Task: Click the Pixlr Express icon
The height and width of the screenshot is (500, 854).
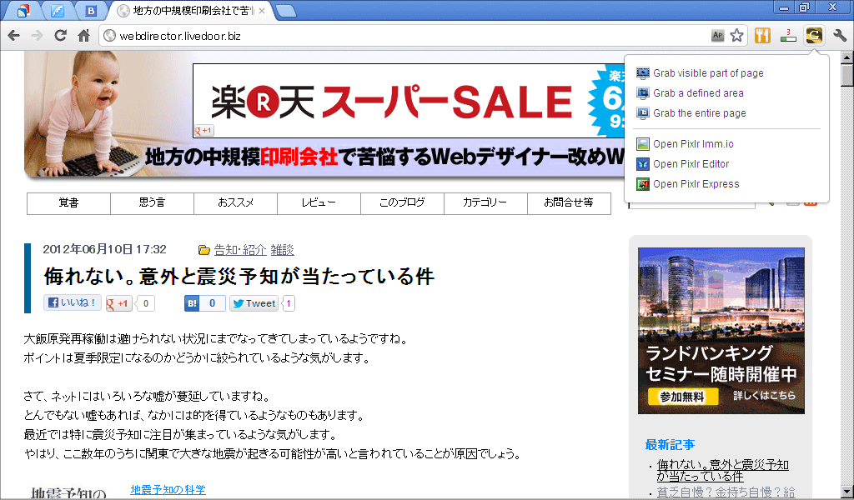Action: (x=643, y=184)
